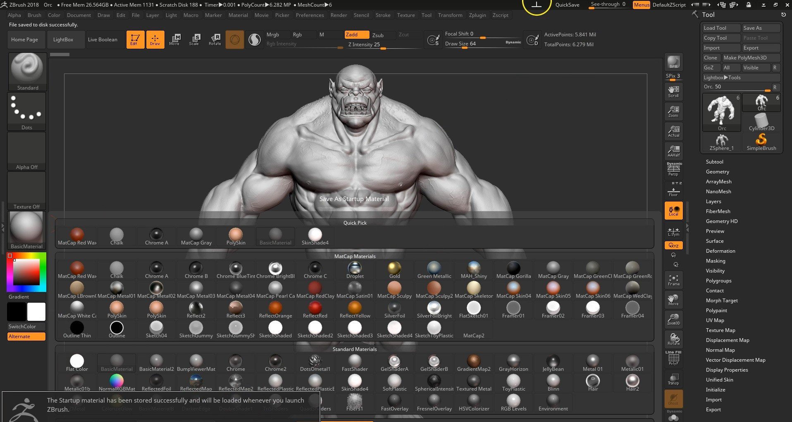Toggle Transp transparency mode
The width and height of the screenshot is (792, 422).
pos(673,379)
